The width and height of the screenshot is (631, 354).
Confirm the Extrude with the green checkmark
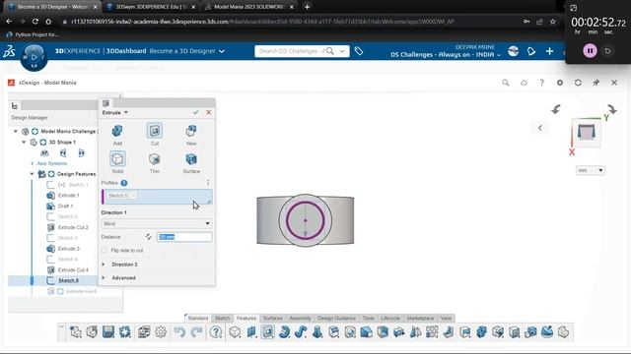[195, 112]
